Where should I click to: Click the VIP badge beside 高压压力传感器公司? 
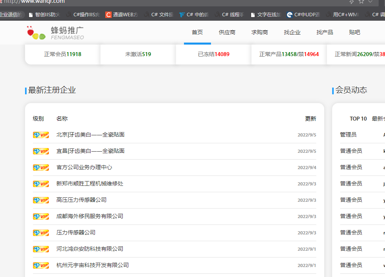point(41,200)
